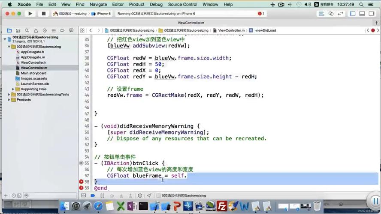Stop the running app
Screen dimensions: 381x214
point(43,14)
